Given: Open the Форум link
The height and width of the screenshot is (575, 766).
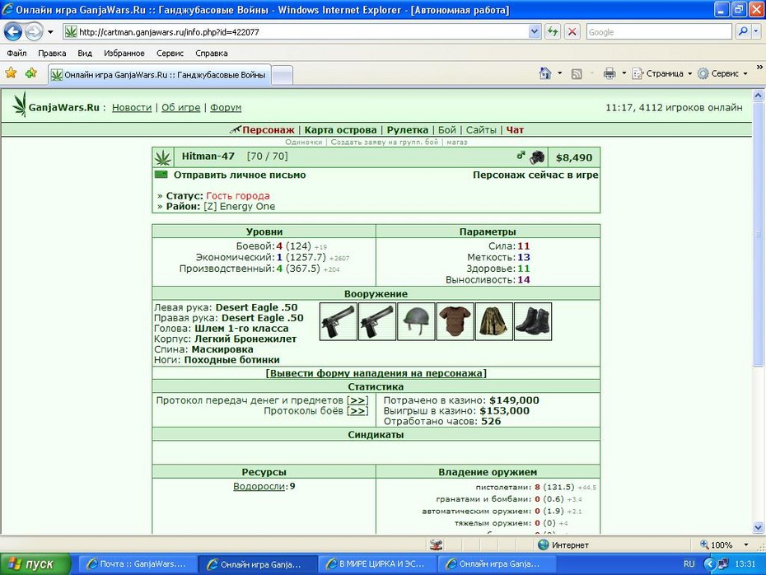Looking at the screenshot, I should [x=226, y=107].
